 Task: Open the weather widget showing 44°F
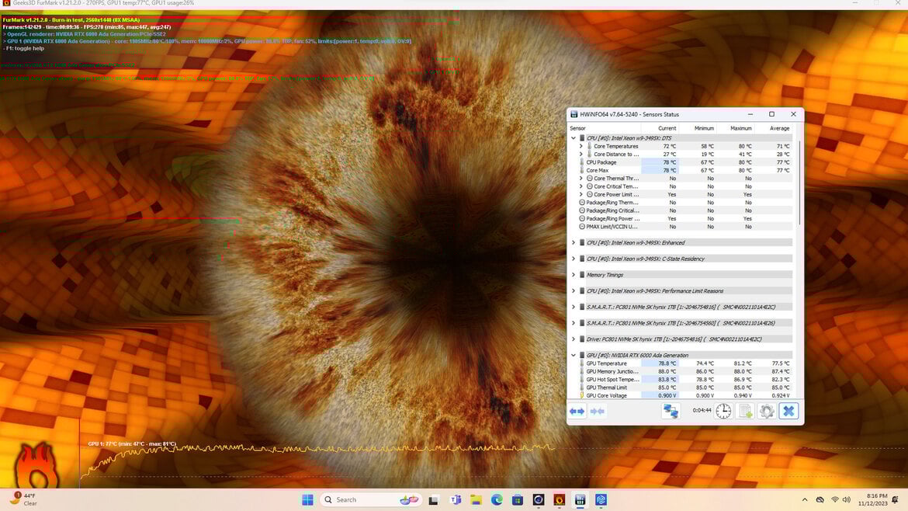pyautogui.click(x=24, y=499)
